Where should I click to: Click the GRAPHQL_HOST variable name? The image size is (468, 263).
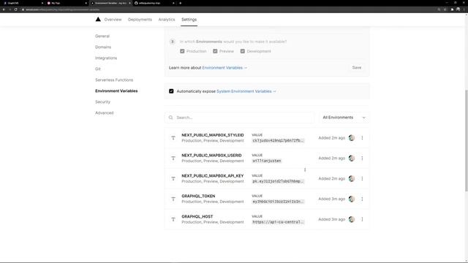coord(197,216)
